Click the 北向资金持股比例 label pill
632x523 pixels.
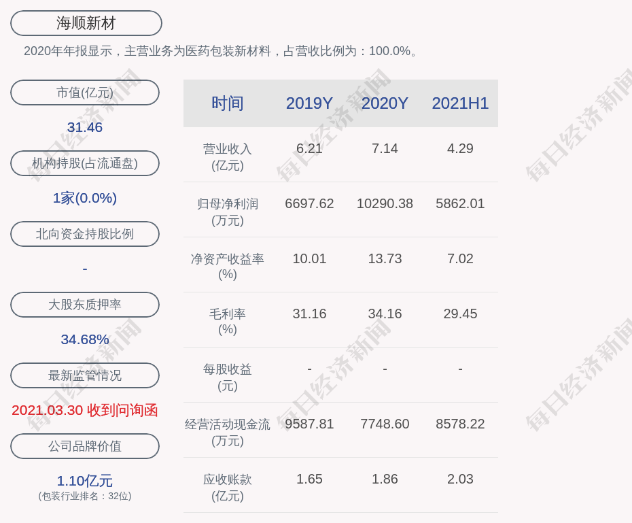85,234
